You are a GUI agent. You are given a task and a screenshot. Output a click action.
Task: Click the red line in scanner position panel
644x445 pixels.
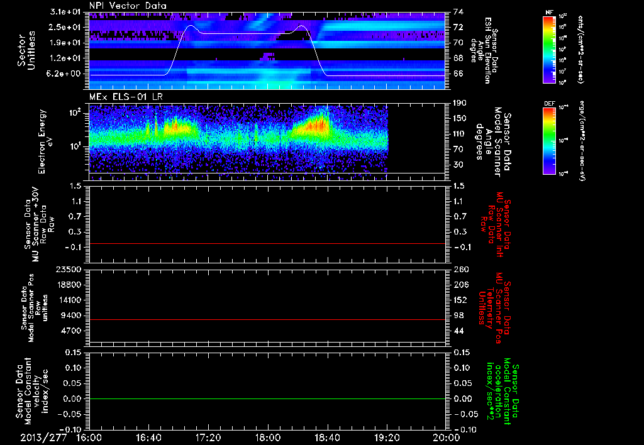click(x=267, y=319)
